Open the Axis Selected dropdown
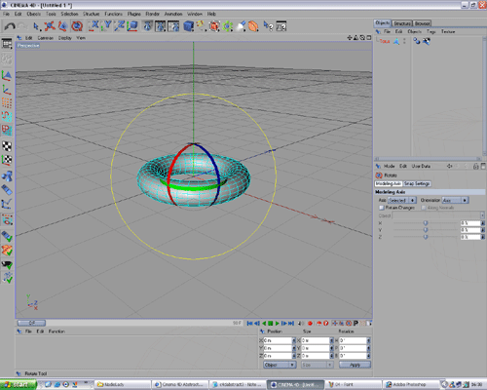 click(x=402, y=200)
